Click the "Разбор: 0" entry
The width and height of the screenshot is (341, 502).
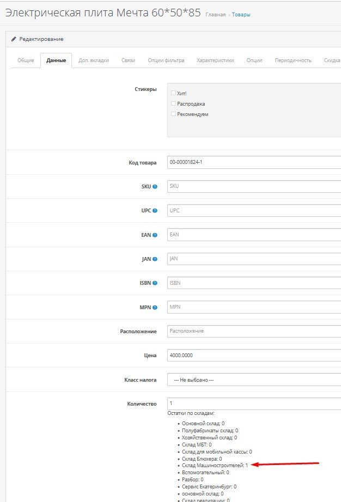[192, 480]
